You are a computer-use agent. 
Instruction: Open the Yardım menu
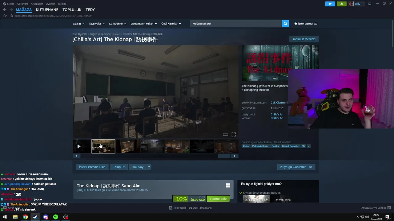tap(62, 4)
